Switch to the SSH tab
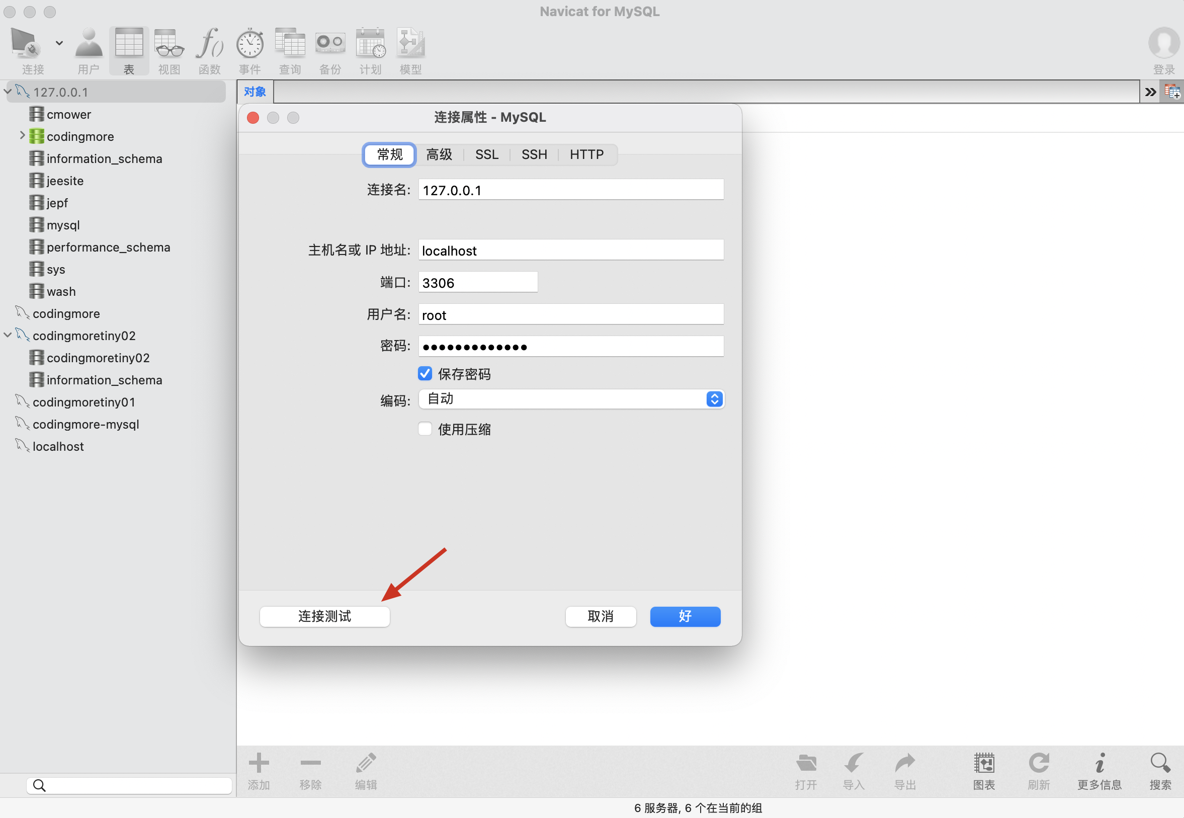 pos(534,154)
